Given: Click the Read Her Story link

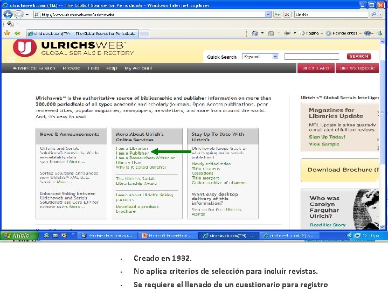Looking at the screenshot, I should (x=328, y=225).
